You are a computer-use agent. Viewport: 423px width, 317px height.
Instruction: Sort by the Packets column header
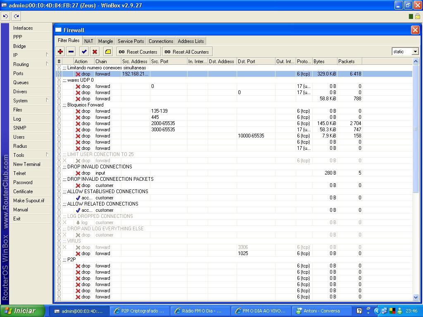pos(349,62)
